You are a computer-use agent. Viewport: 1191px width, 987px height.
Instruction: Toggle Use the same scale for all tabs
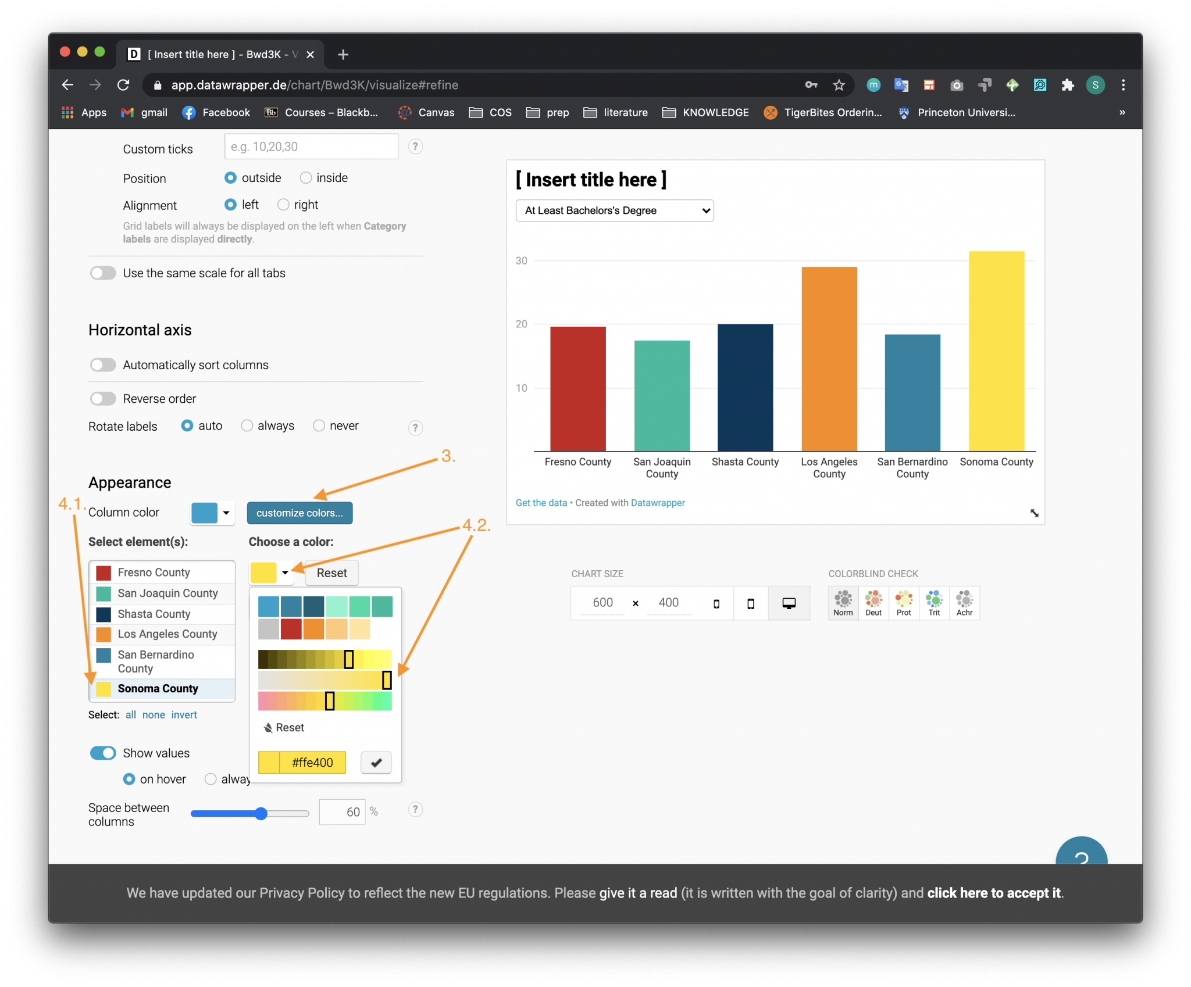tap(103, 273)
